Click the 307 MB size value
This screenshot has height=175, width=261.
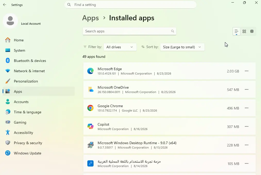pyautogui.click(x=233, y=127)
